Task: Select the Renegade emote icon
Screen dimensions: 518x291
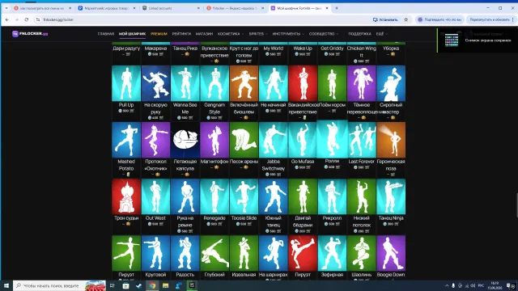Action: tap(214, 196)
